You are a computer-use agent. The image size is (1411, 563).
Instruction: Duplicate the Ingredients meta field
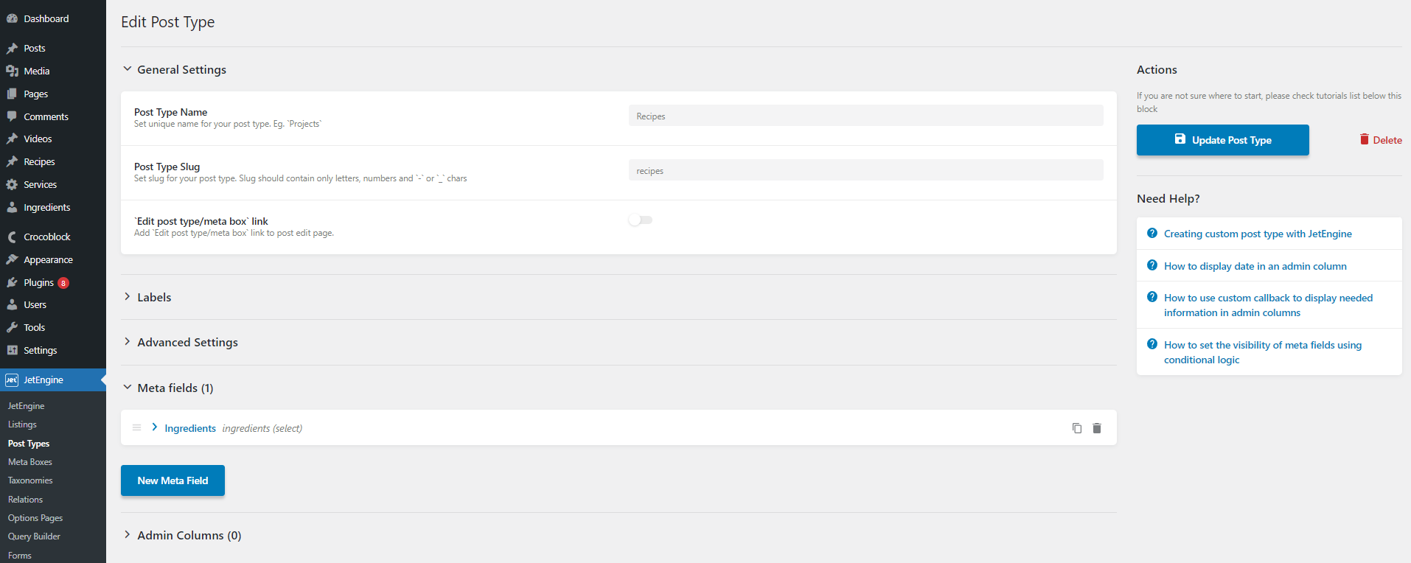pos(1077,428)
